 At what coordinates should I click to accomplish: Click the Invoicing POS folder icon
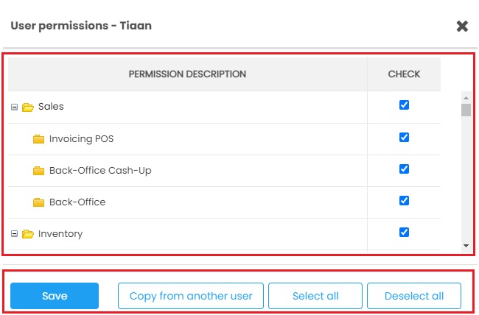[39, 139]
